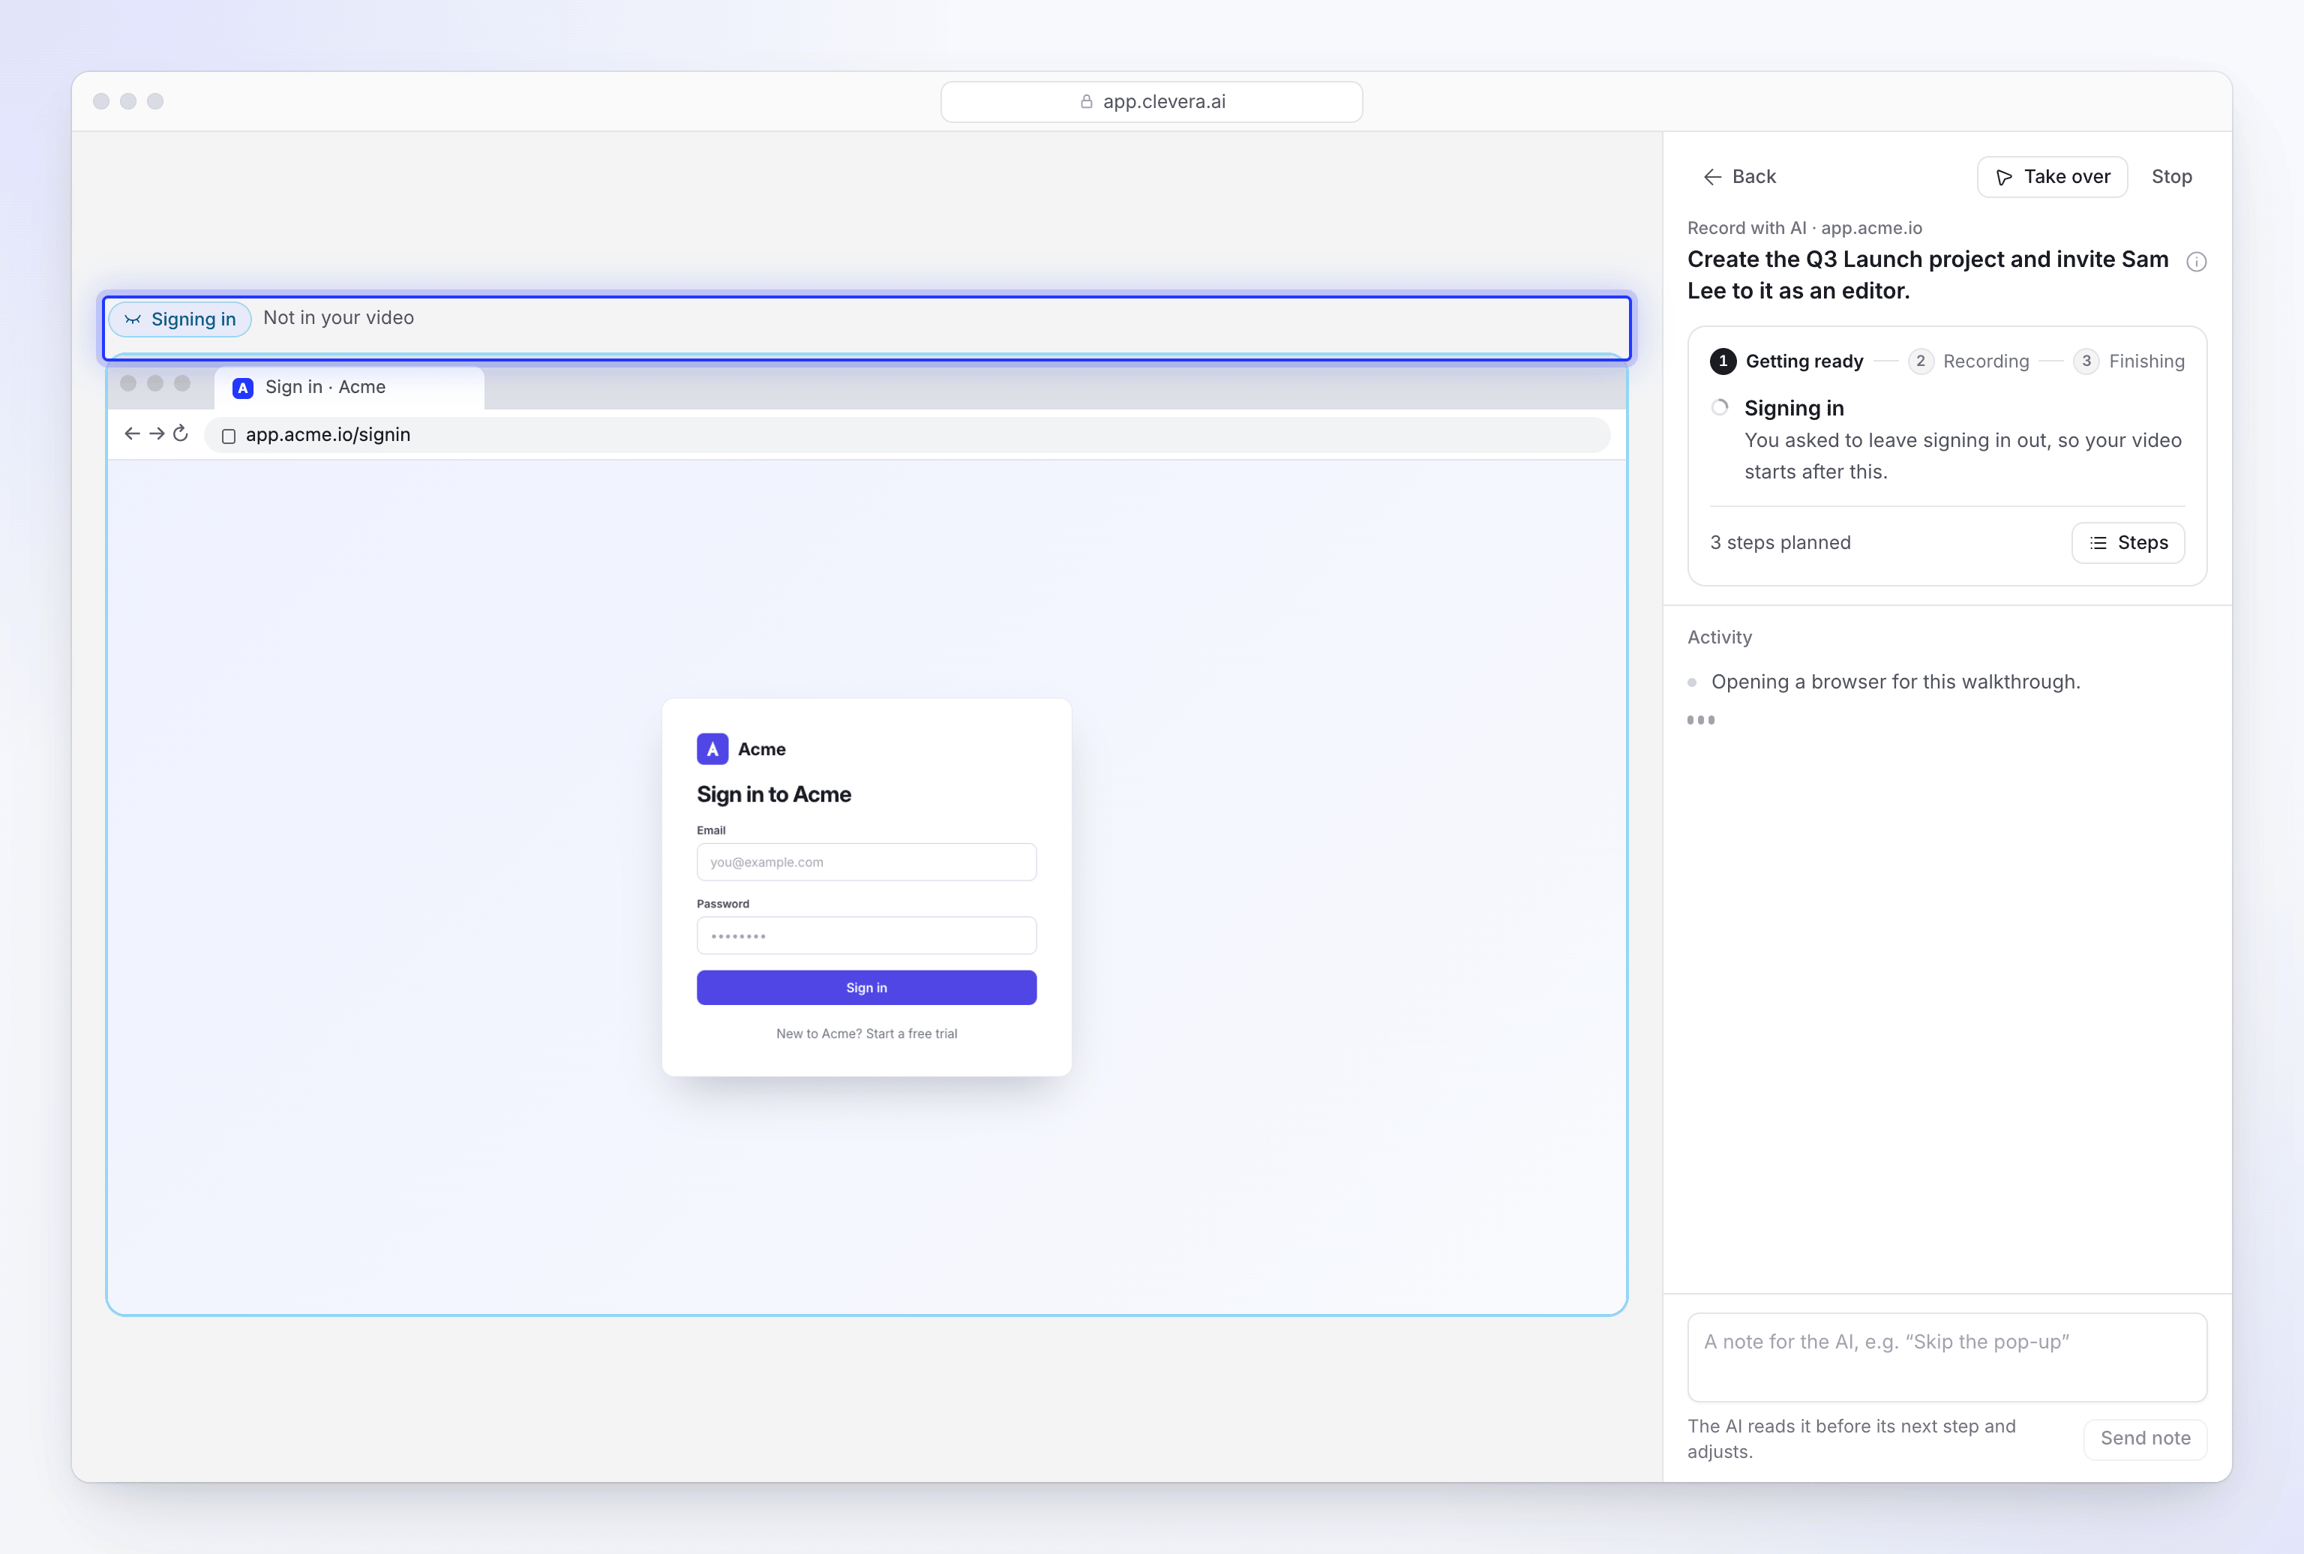This screenshot has width=2304, height=1554.
Task: Click the purple Sign in button
Action: 866,987
